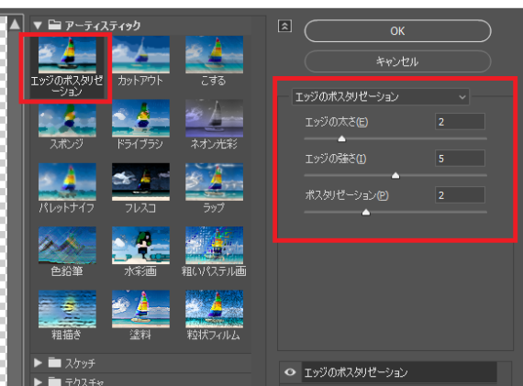Choose the こする filter thumbnail
The width and height of the screenshot is (523, 386).
coord(214,55)
